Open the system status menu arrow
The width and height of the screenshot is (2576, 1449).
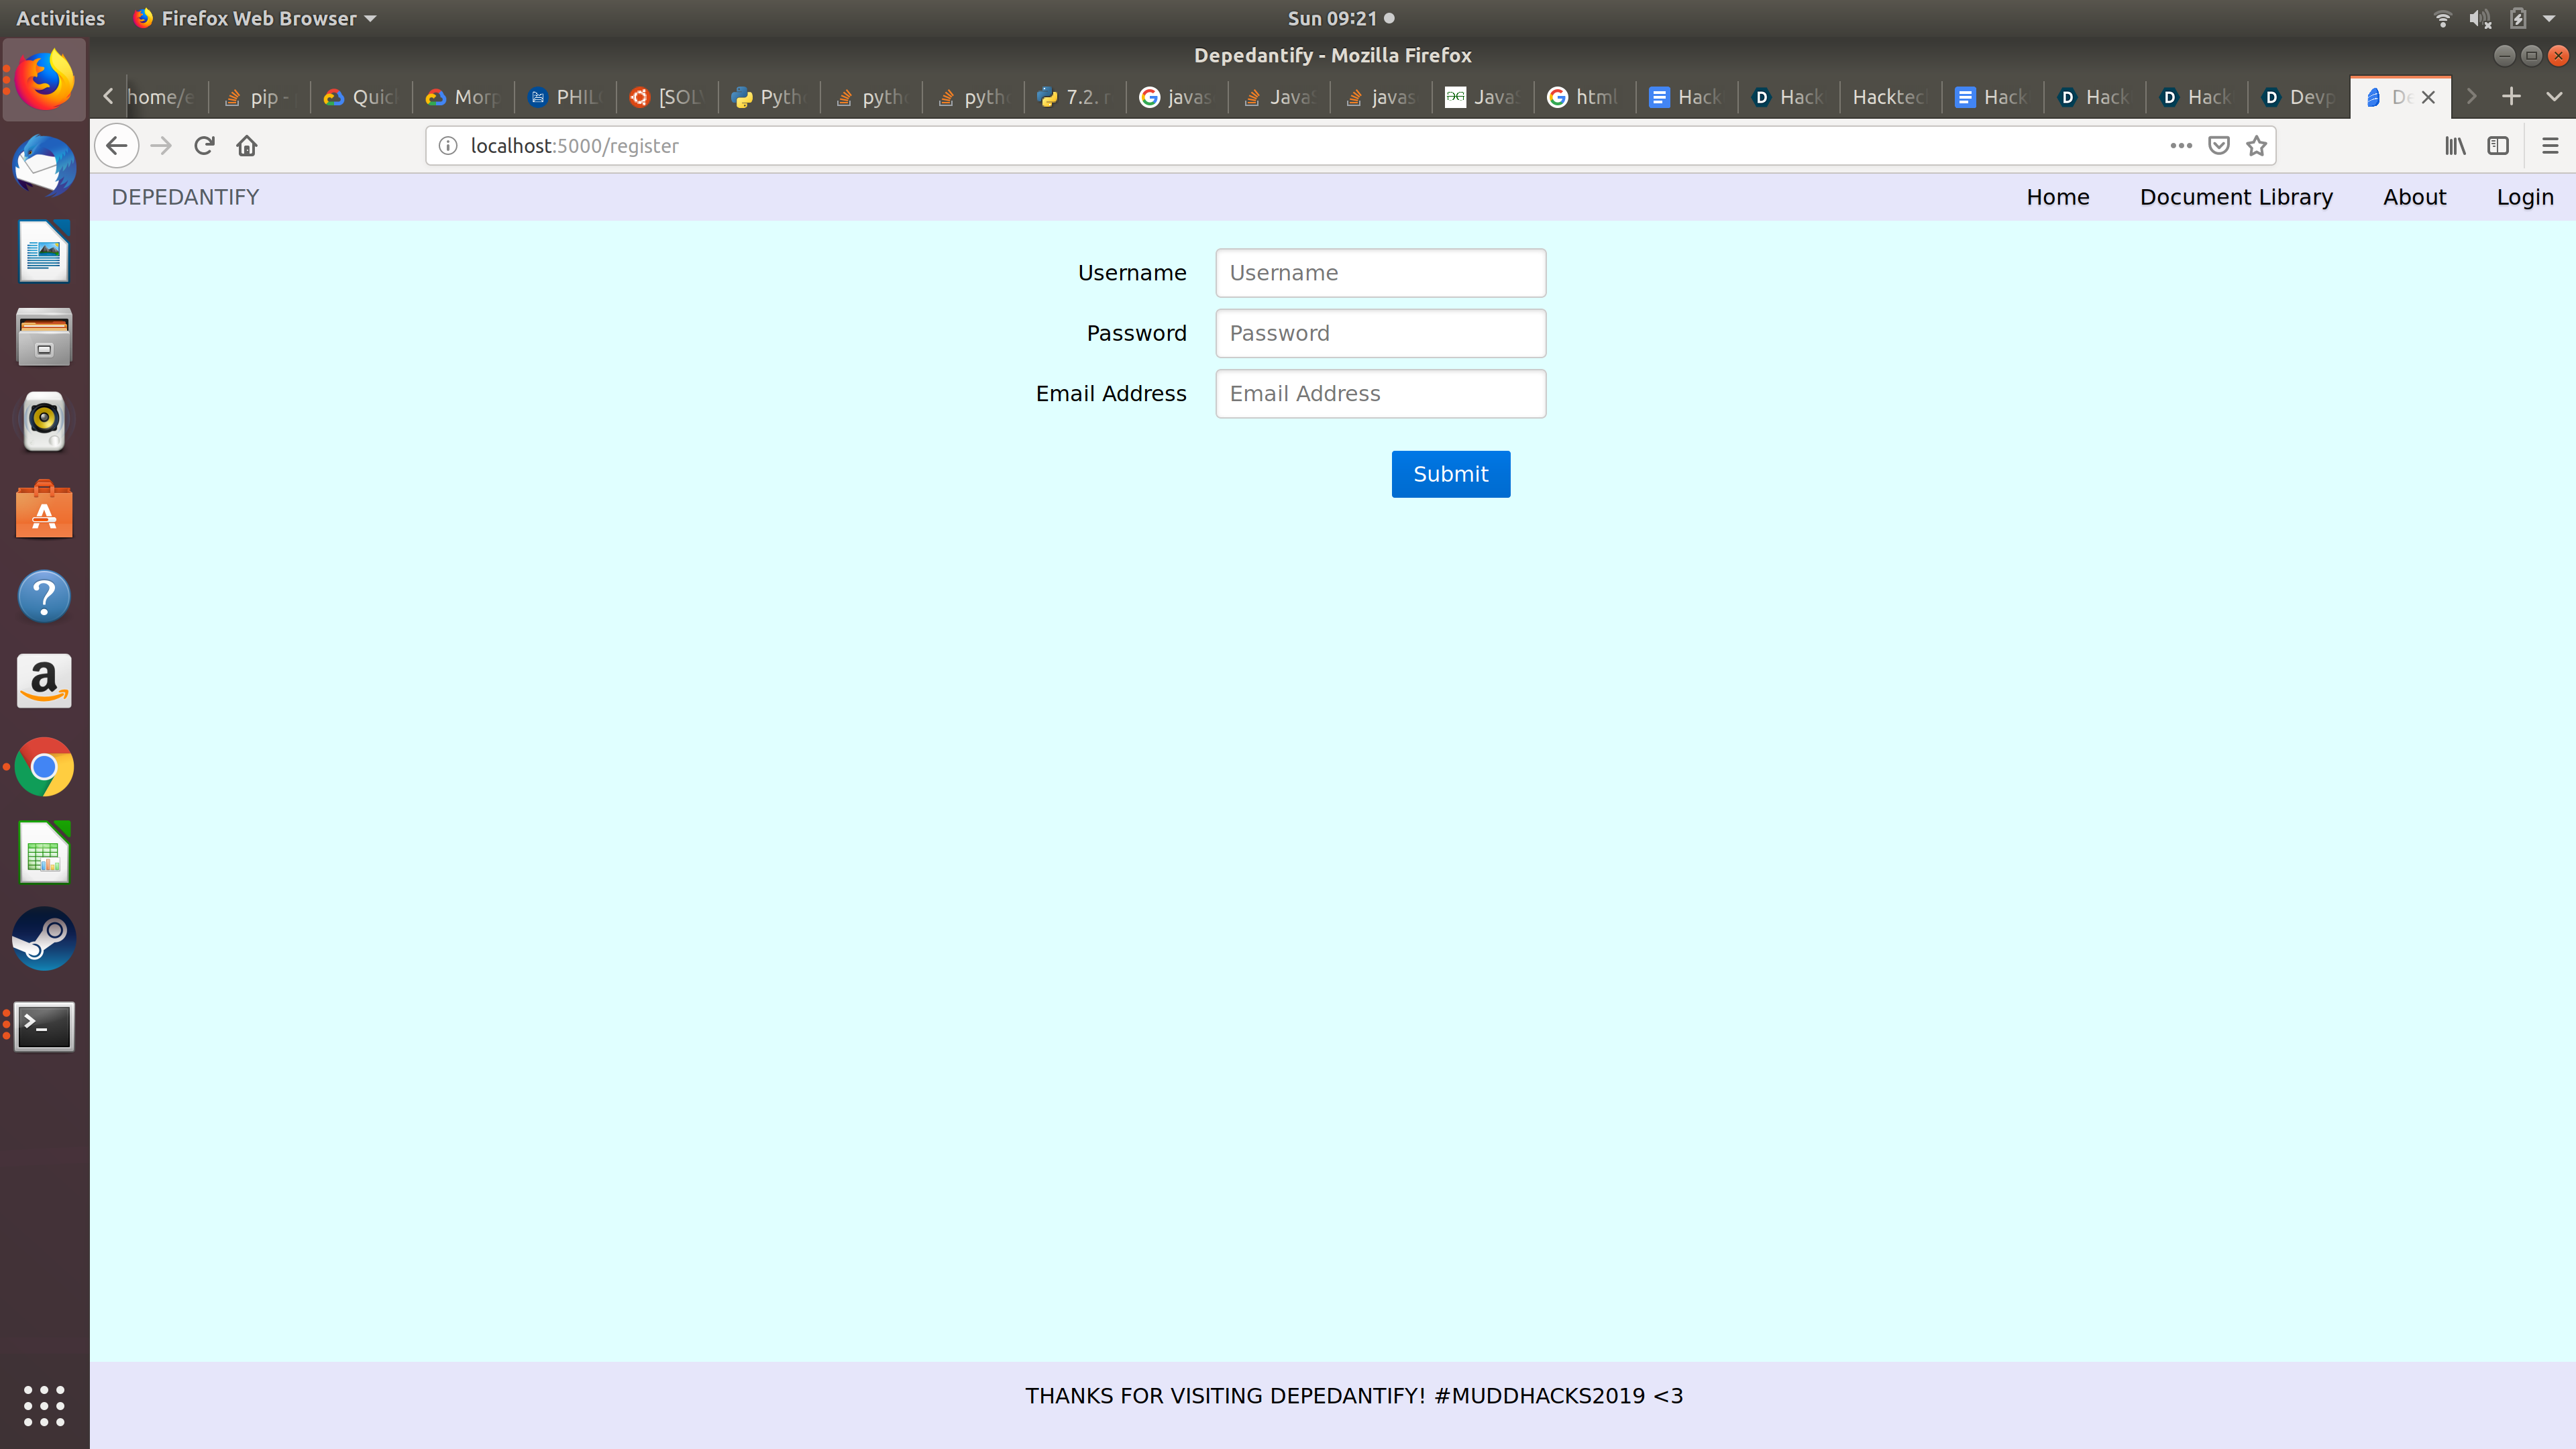tap(2549, 18)
